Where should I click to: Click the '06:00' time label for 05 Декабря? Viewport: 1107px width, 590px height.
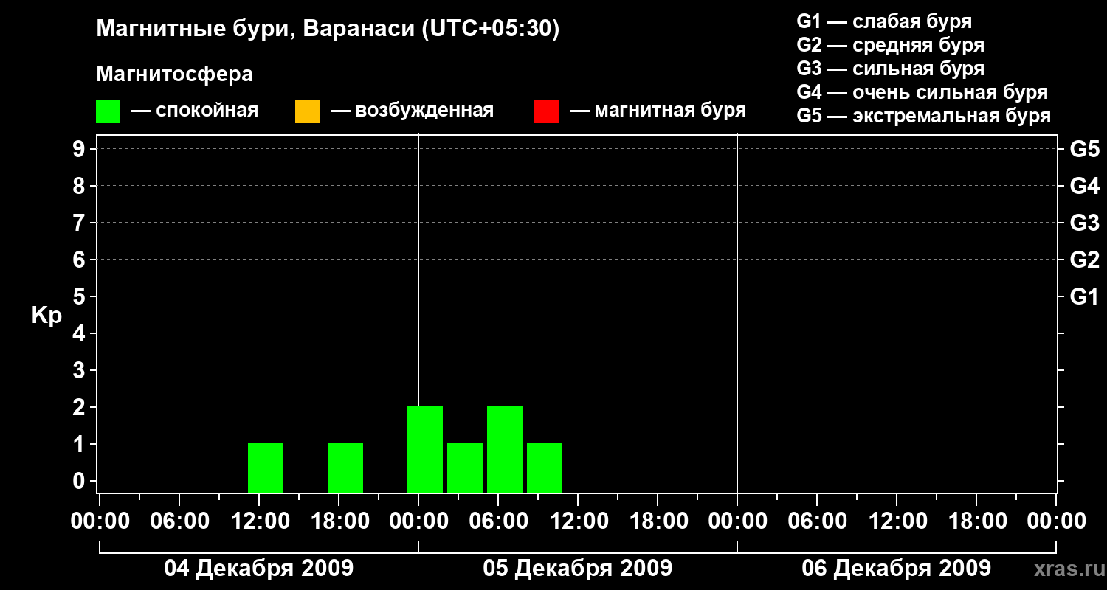tap(498, 521)
